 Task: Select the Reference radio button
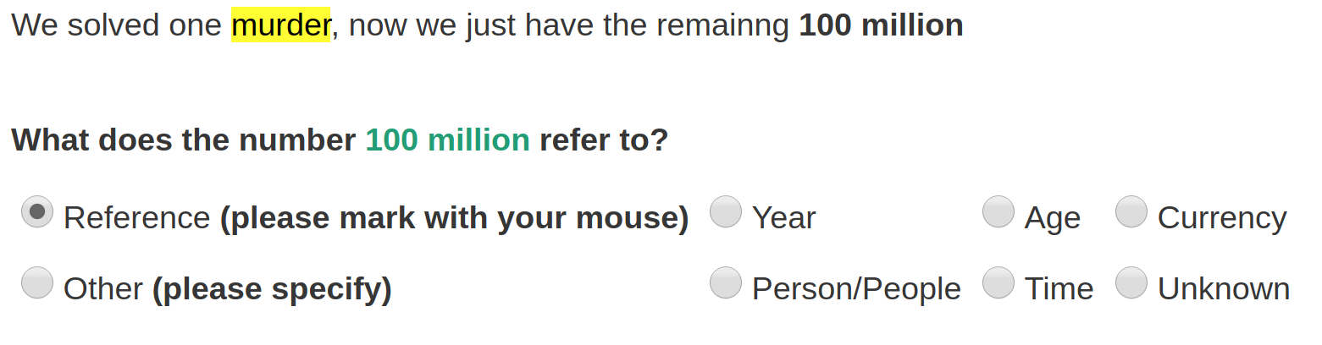pyautogui.click(x=37, y=212)
